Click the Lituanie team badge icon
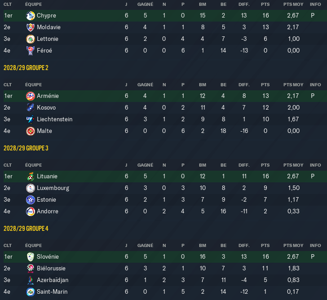Image resolution: width=327 pixels, height=300 pixels. (31, 176)
